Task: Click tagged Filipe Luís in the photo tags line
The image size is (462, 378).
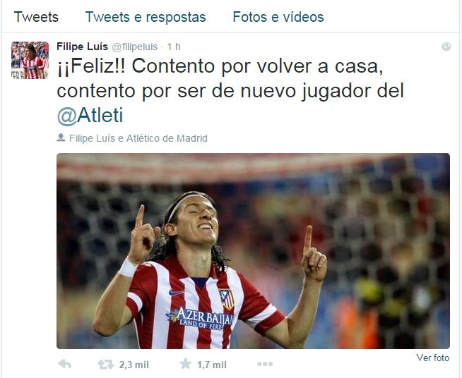Action: (x=93, y=138)
